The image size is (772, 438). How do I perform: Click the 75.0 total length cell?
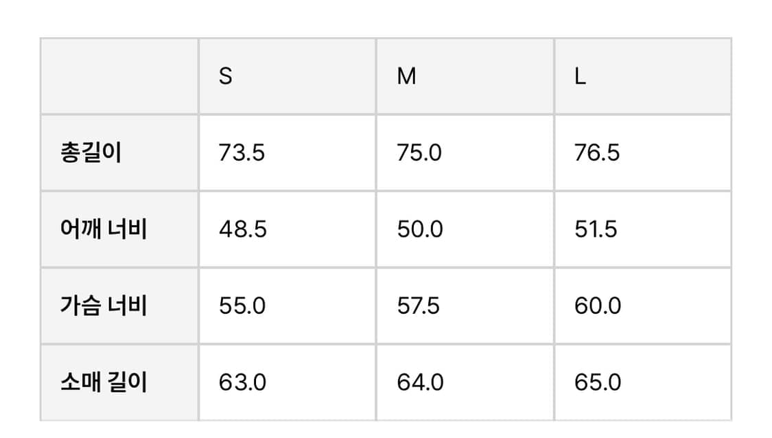click(419, 152)
